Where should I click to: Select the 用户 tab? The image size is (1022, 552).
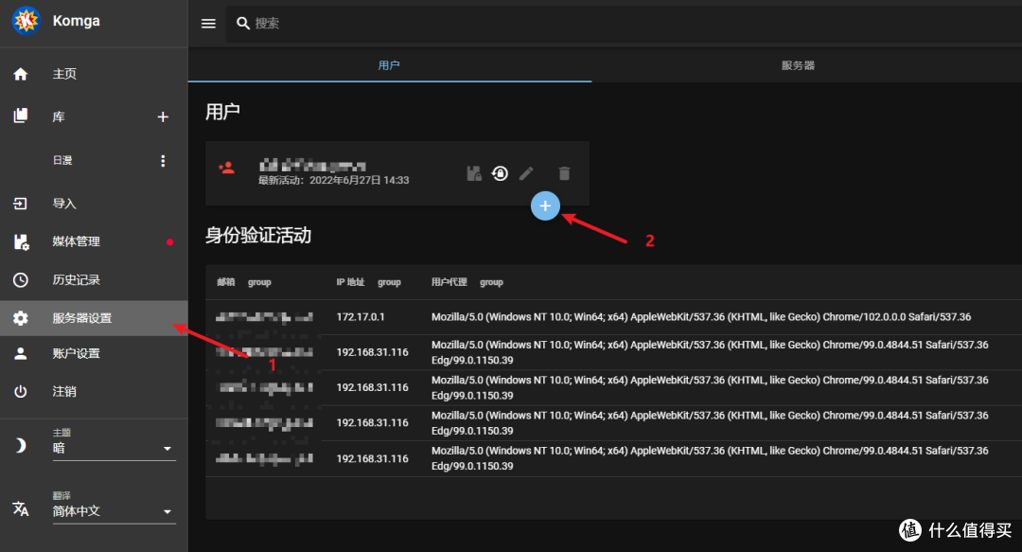point(389,65)
